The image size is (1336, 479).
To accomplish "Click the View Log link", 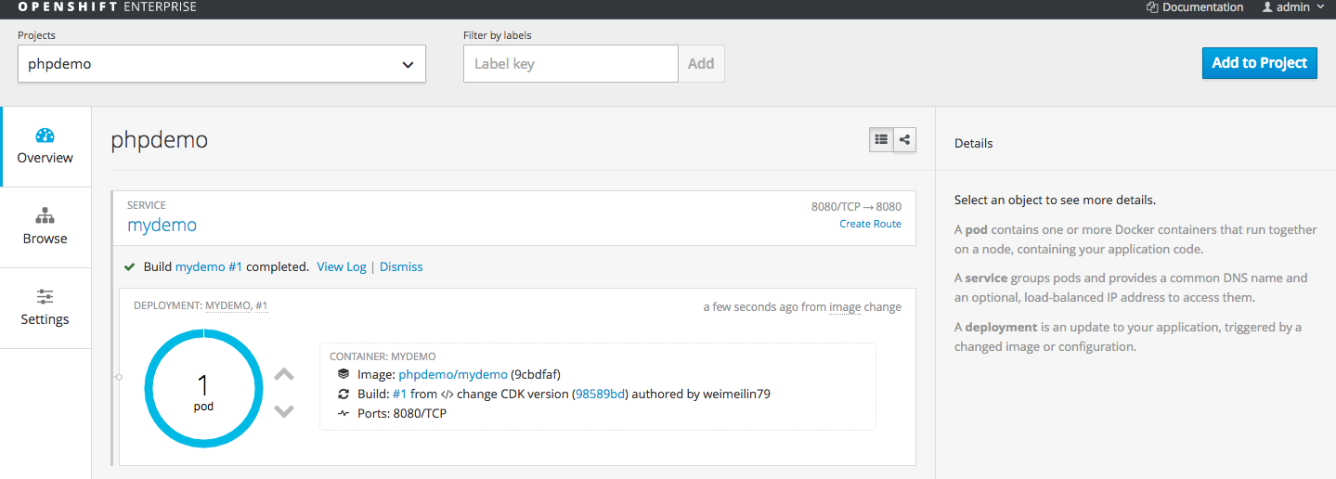I will click(342, 266).
